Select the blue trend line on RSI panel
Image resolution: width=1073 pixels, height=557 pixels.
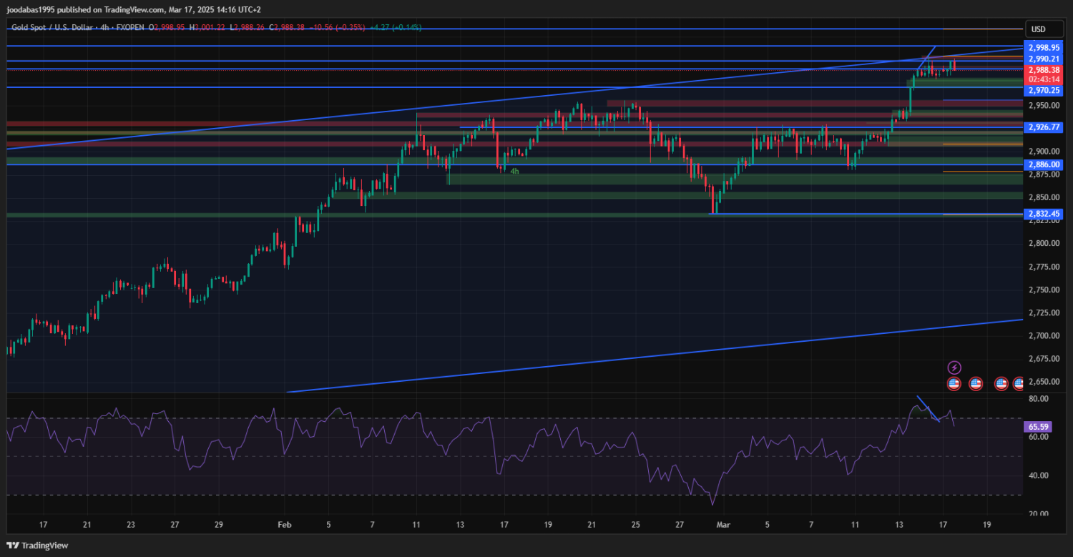[x=928, y=408]
